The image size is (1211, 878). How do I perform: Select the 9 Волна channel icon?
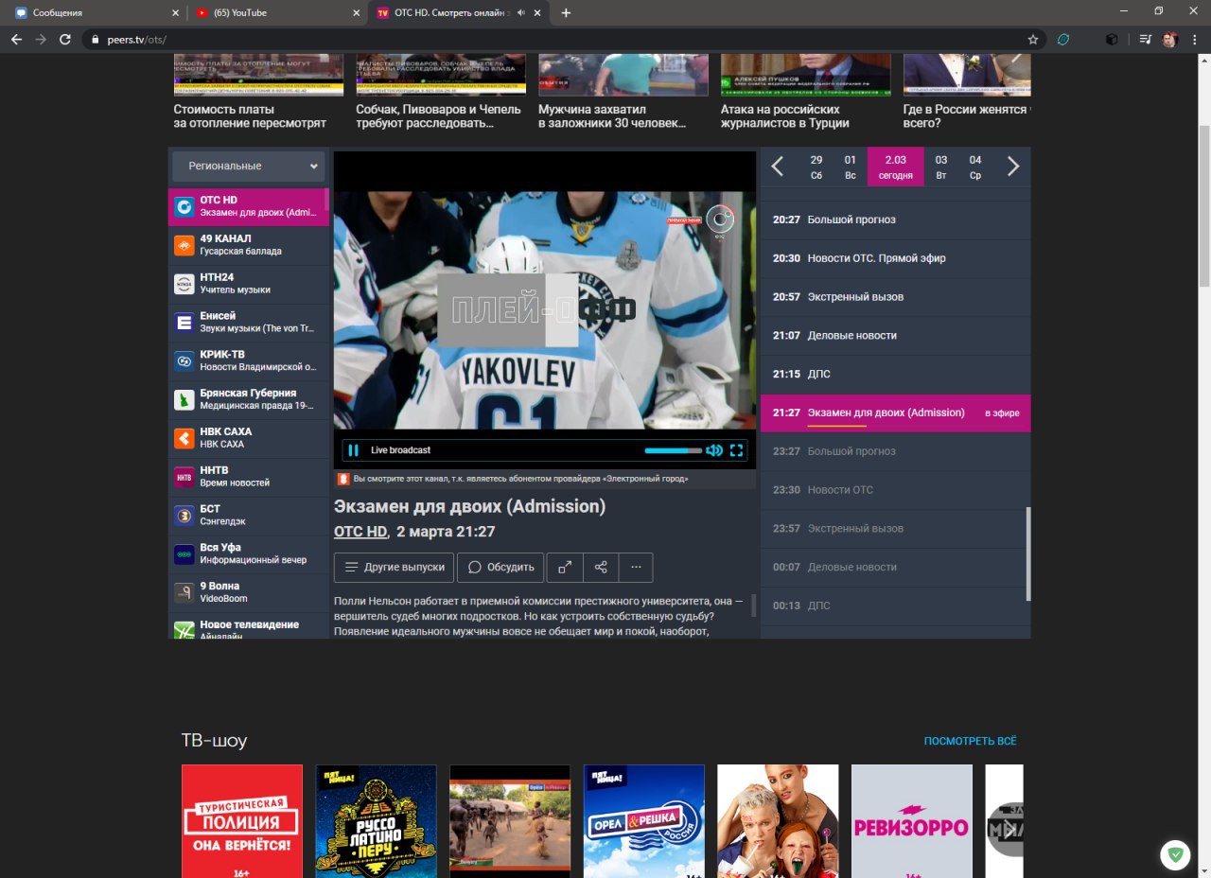click(x=184, y=592)
